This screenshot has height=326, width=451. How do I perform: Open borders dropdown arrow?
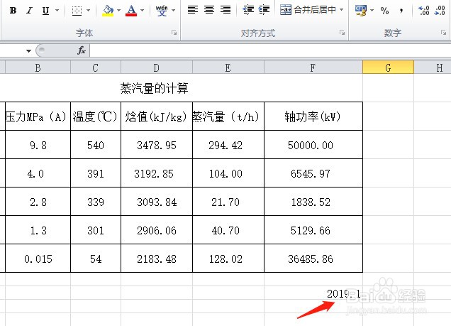(x=89, y=11)
